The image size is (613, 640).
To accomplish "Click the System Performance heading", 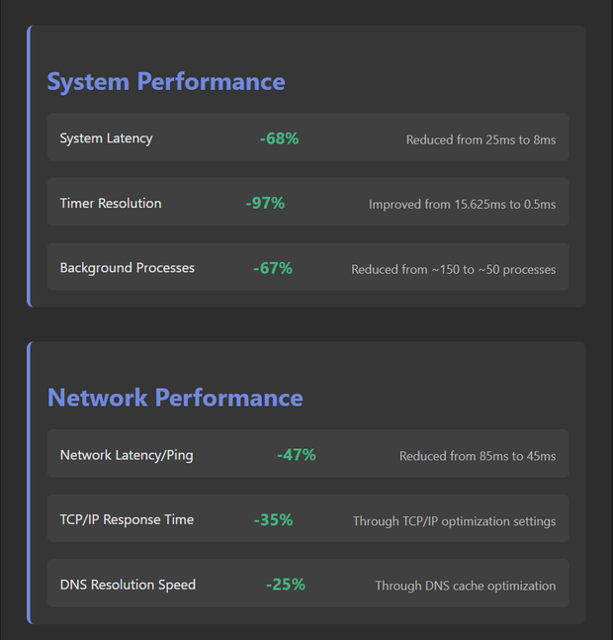I will [x=166, y=82].
